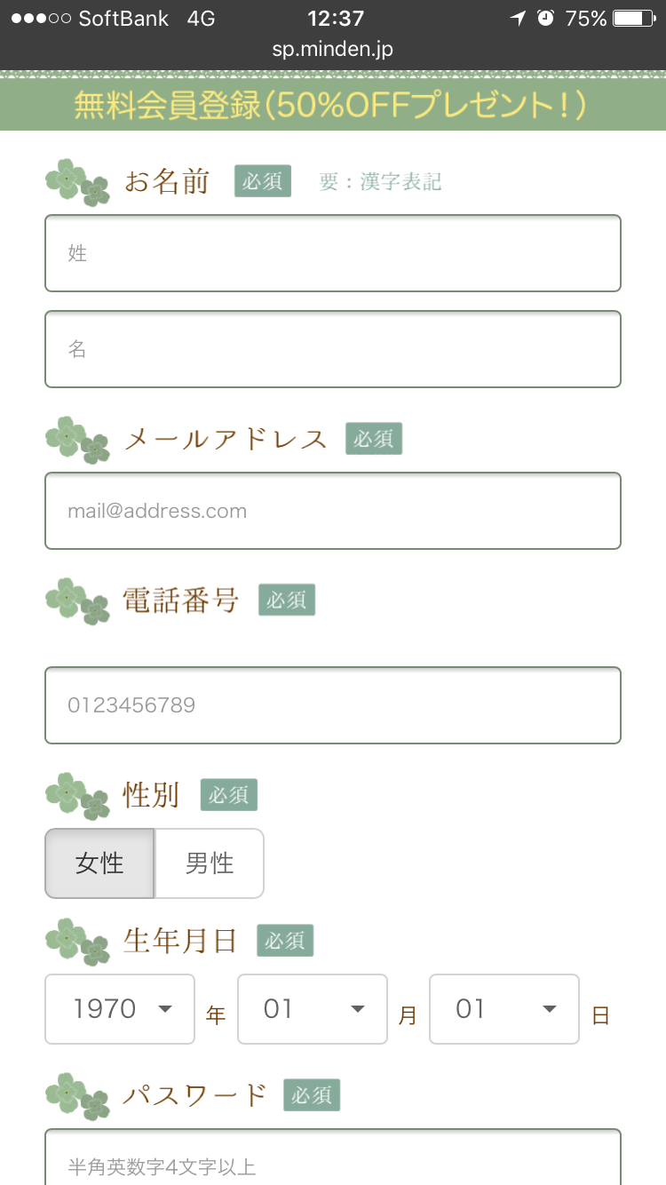Viewport: 666px width, 1185px height.
Task: Focus the 姓 last name field
Action: tap(333, 253)
